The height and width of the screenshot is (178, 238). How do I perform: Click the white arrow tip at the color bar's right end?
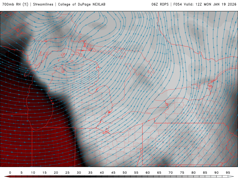pyautogui.click(x=231, y=177)
